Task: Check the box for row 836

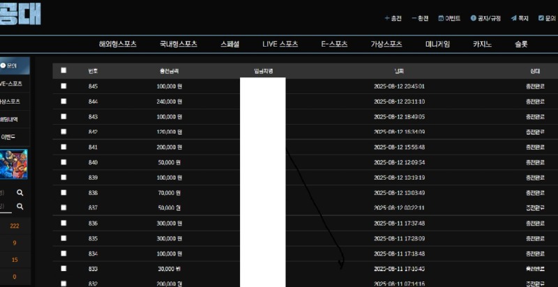Action: pyautogui.click(x=63, y=223)
